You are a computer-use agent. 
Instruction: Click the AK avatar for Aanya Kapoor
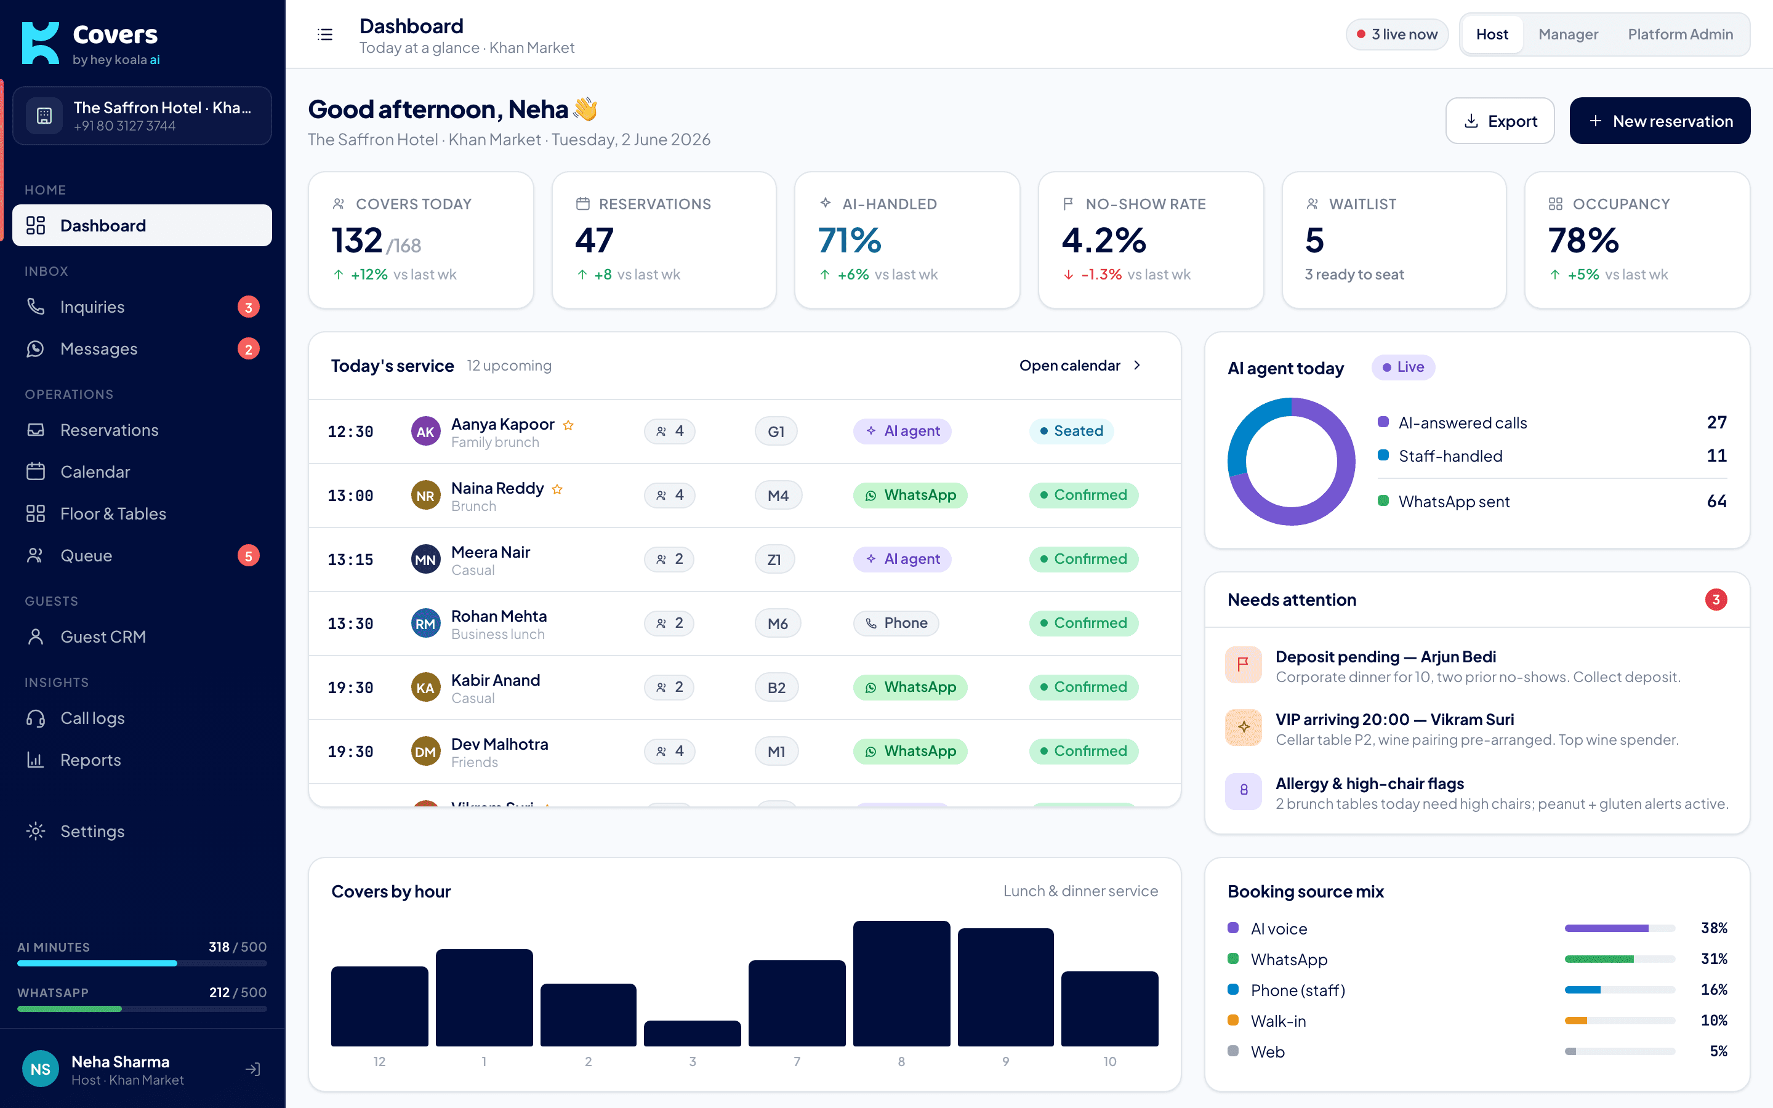click(x=425, y=432)
